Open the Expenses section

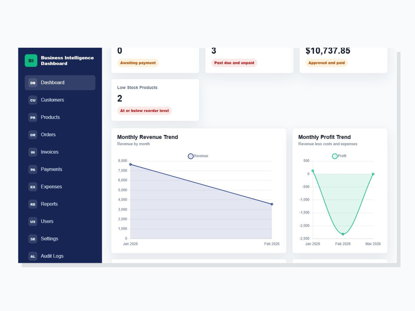pyautogui.click(x=60, y=187)
